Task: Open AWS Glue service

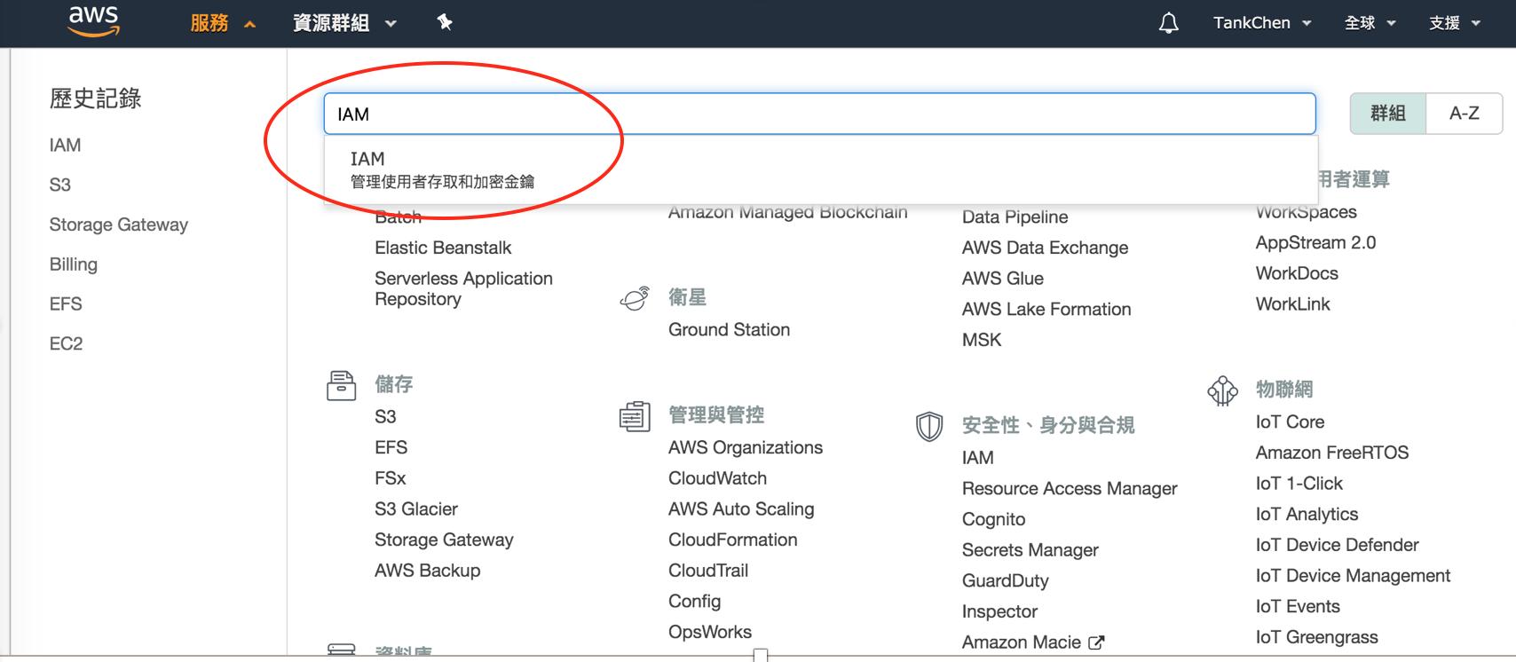Action: pos(1002,279)
